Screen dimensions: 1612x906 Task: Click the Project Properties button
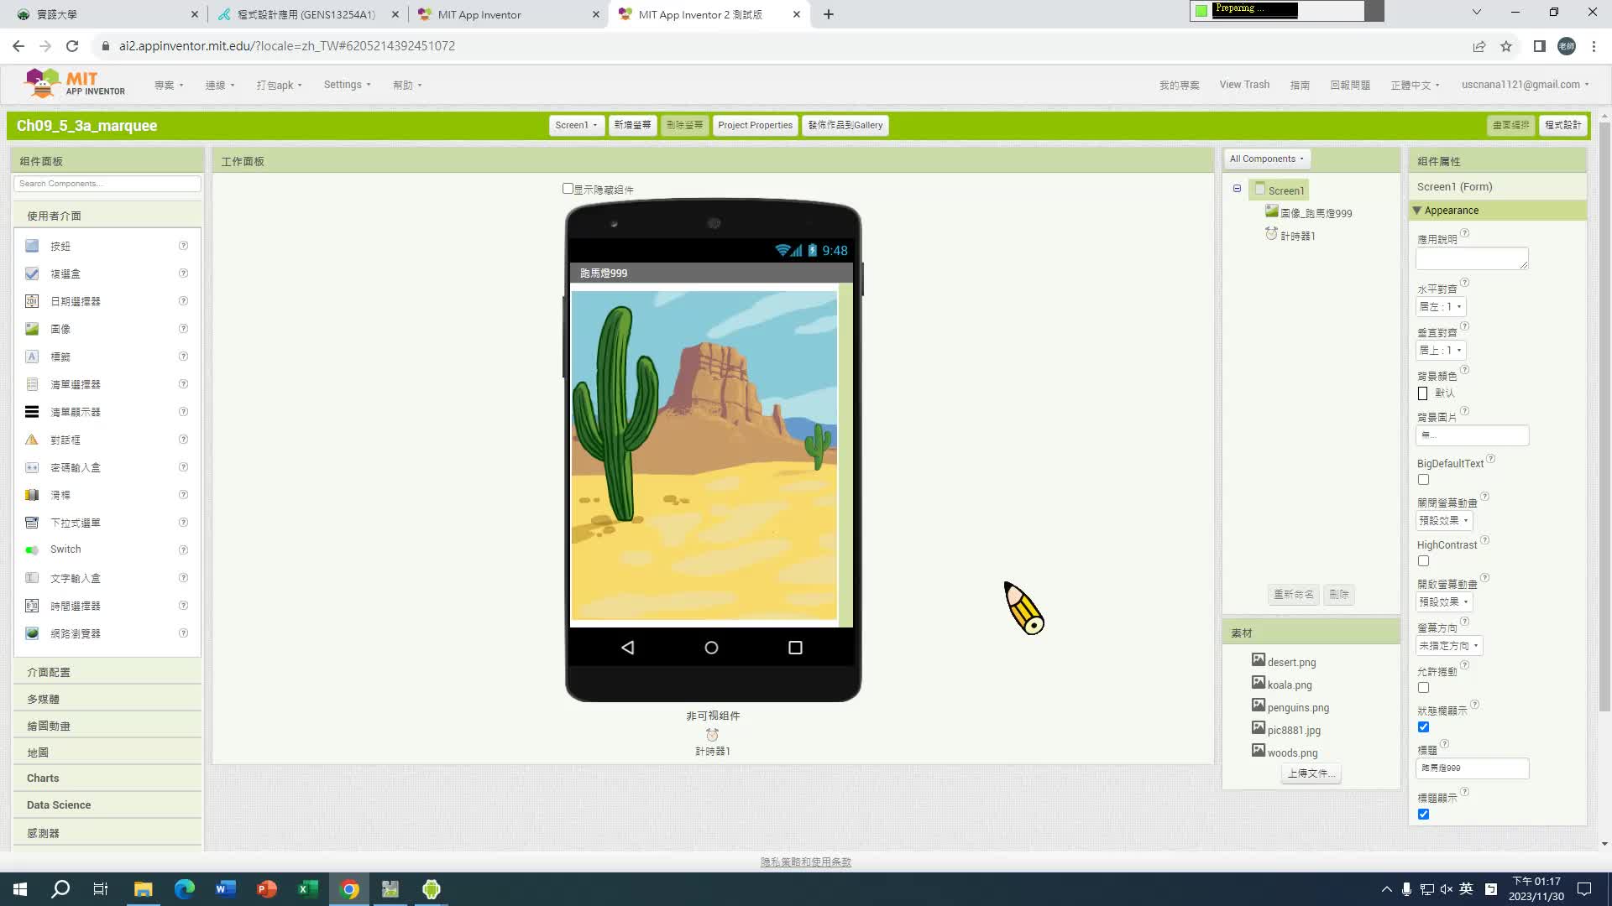pos(755,125)
